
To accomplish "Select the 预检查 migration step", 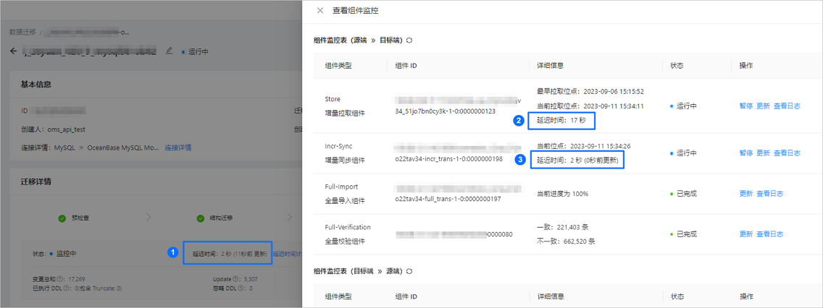I will [x=73, y=218].
